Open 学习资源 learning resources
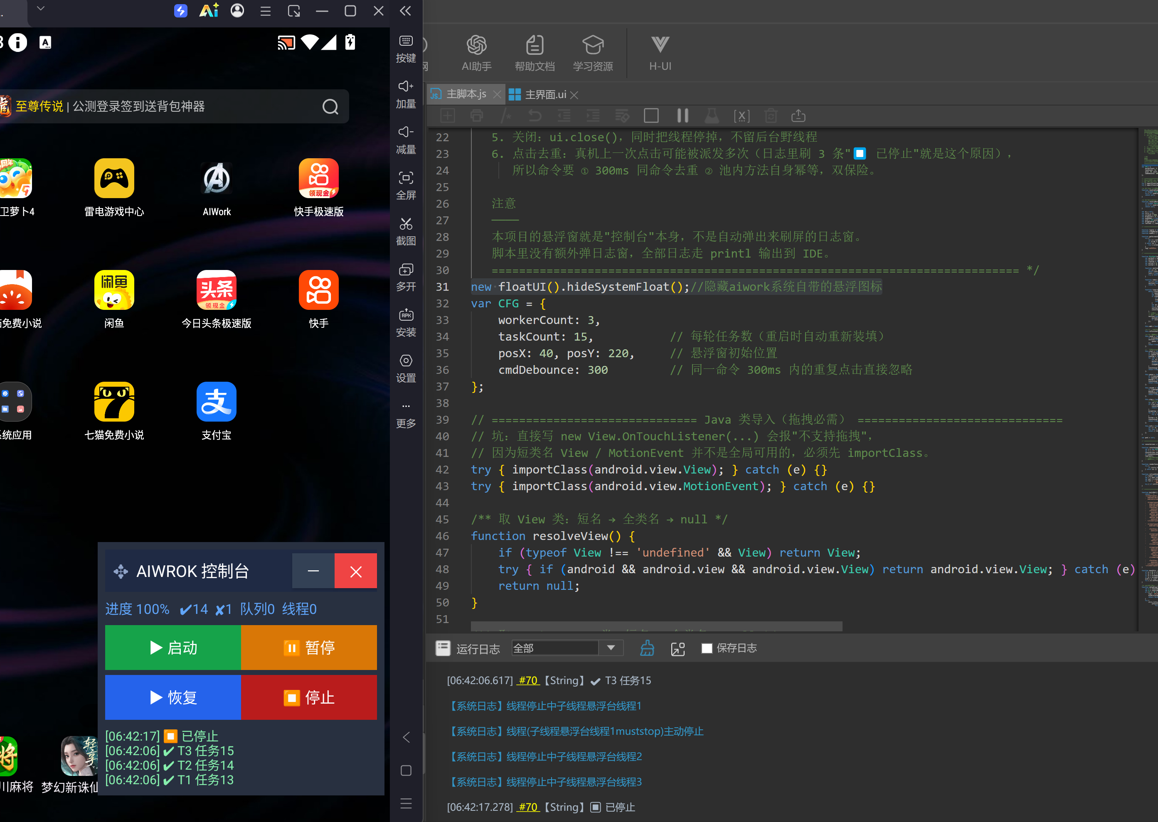This screenshot has height=822, width=1158. click(593, 53)
